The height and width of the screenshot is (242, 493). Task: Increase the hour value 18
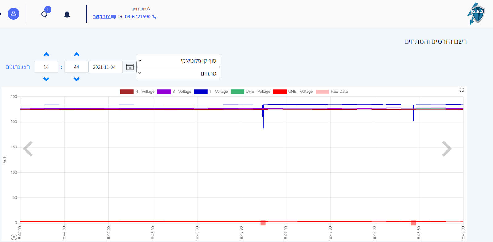coord(46,55)
